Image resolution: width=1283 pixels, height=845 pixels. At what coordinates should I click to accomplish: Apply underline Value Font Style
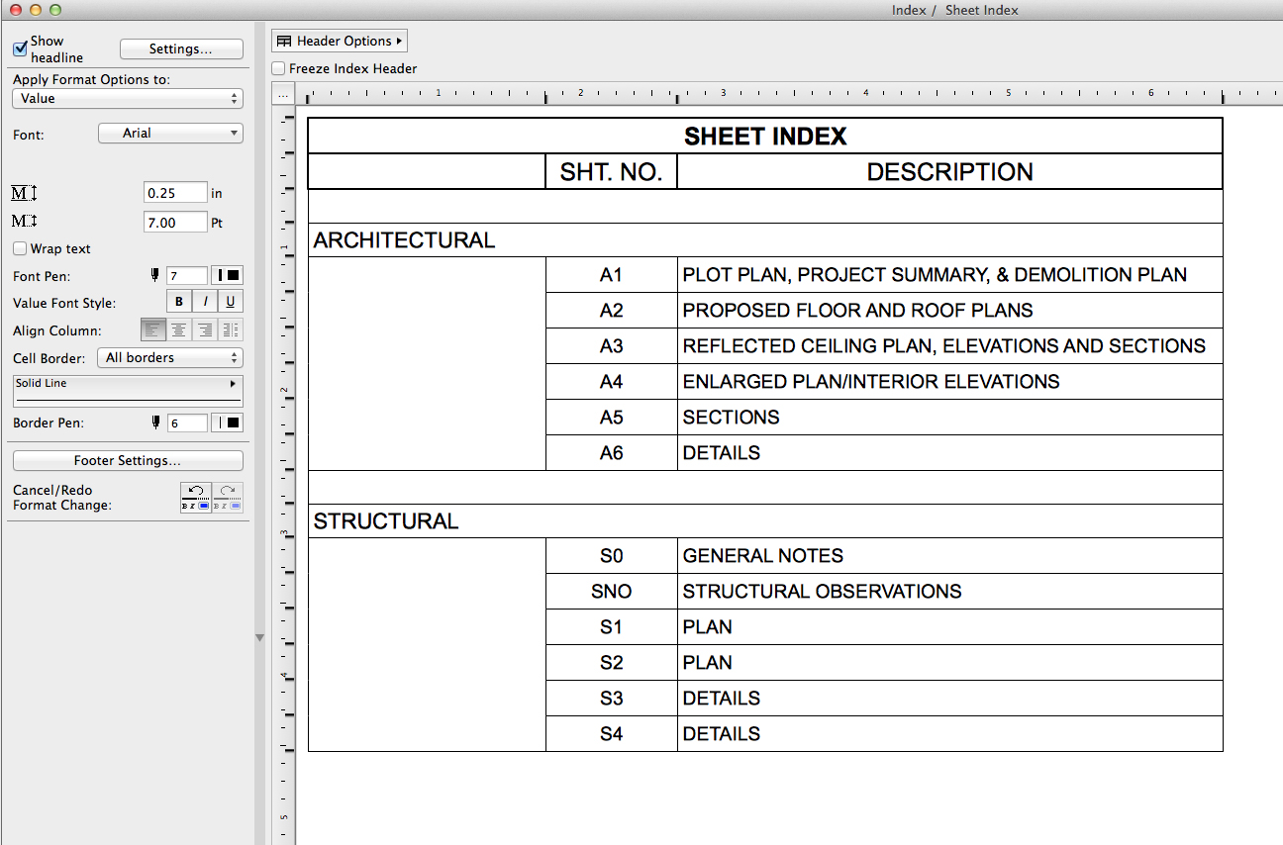(x=229, y=301)
